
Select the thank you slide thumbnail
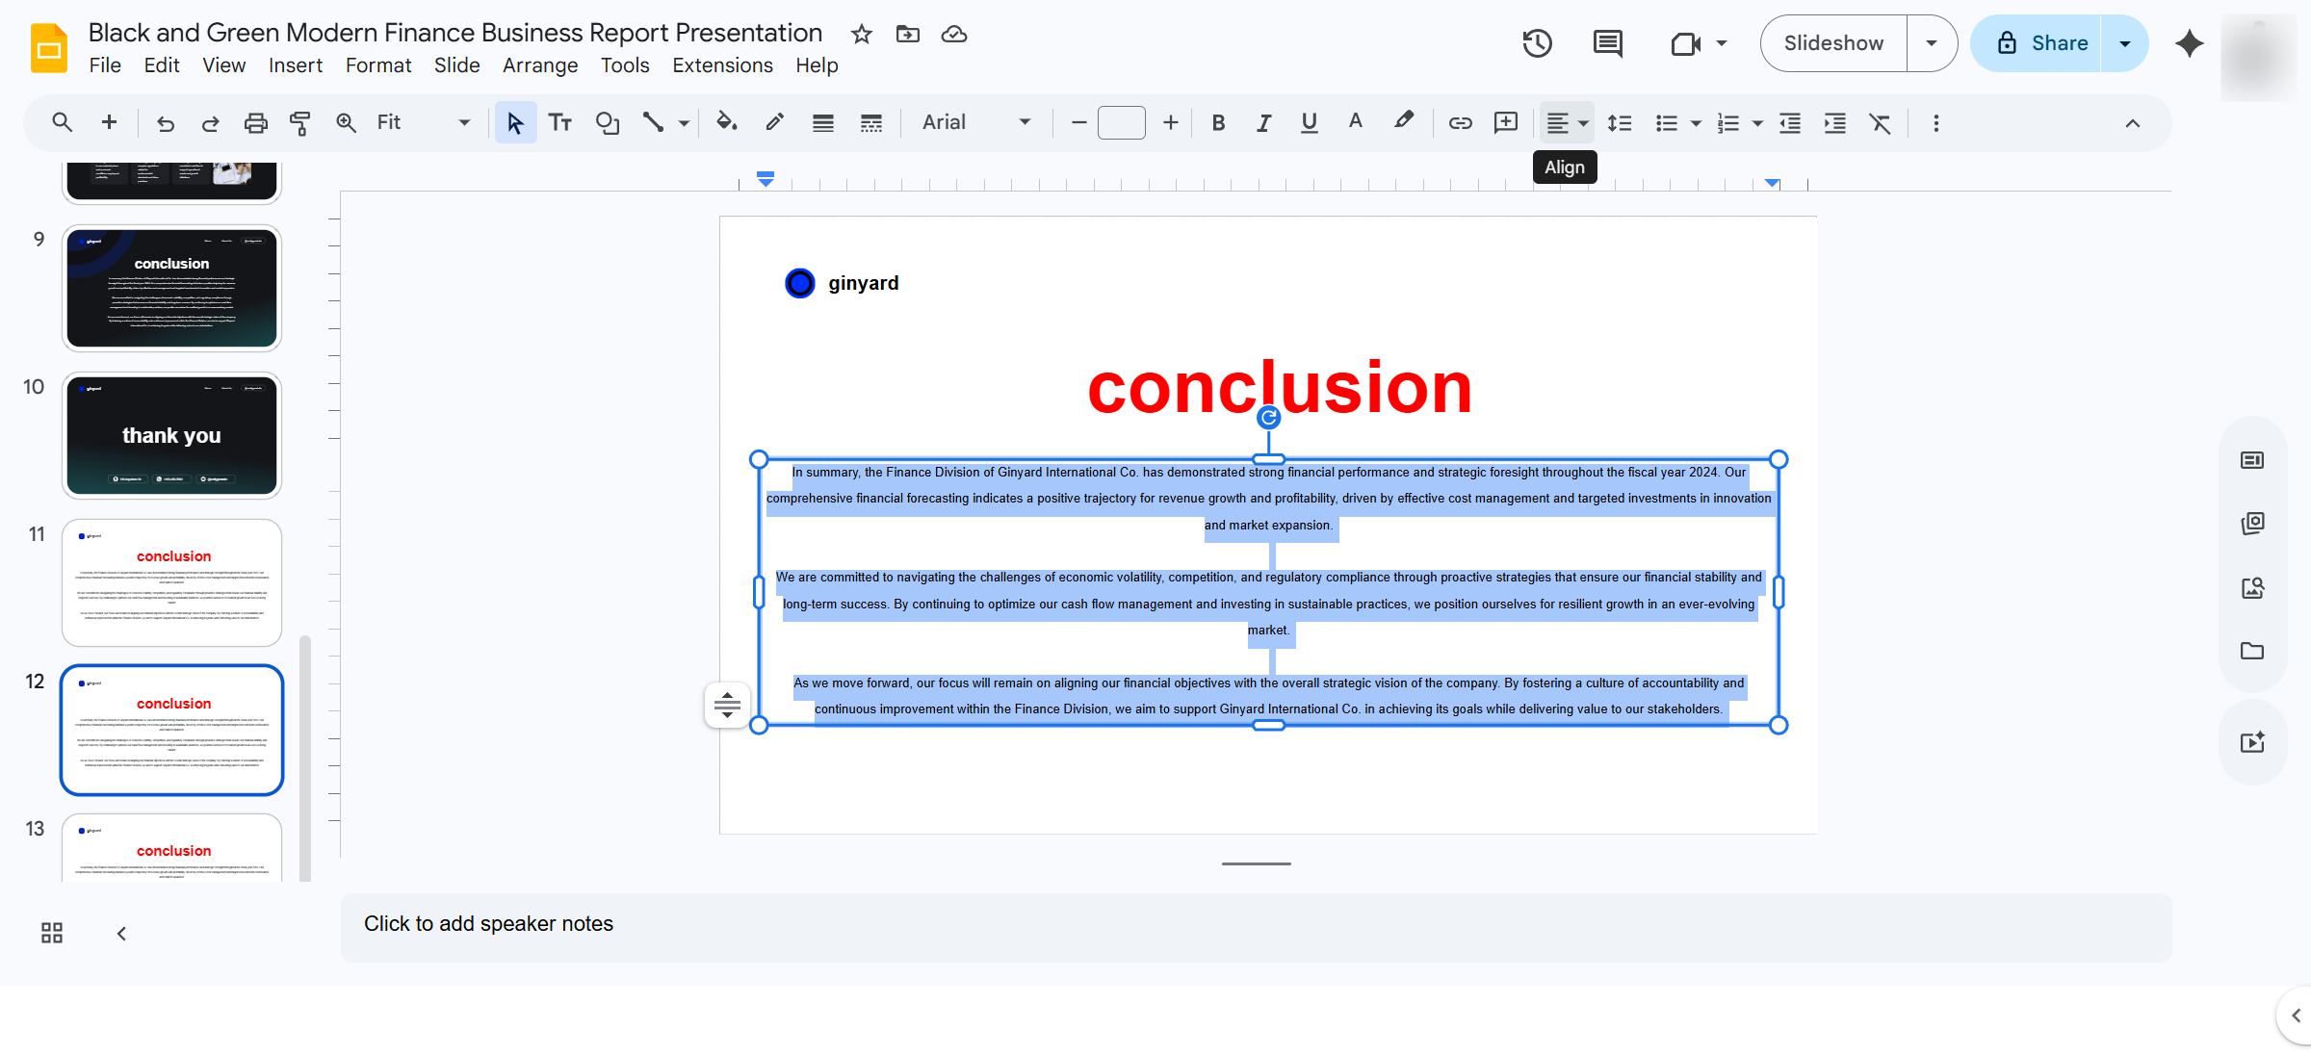click(172, 435)
